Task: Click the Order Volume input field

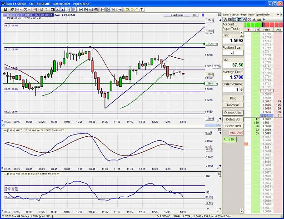Action: coord(231,90)
